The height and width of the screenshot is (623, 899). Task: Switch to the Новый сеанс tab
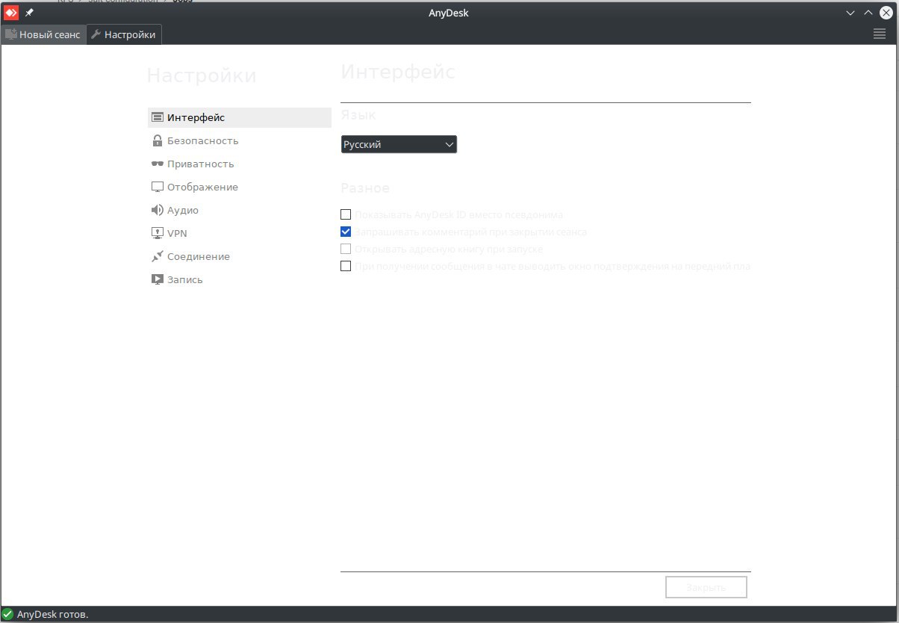coord(43,34)
